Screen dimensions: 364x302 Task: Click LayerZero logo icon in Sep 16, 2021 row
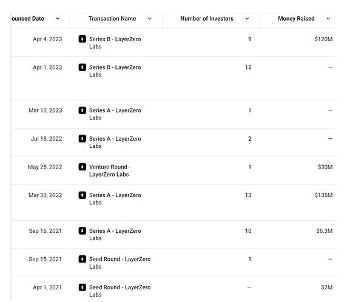coord(83,230)
